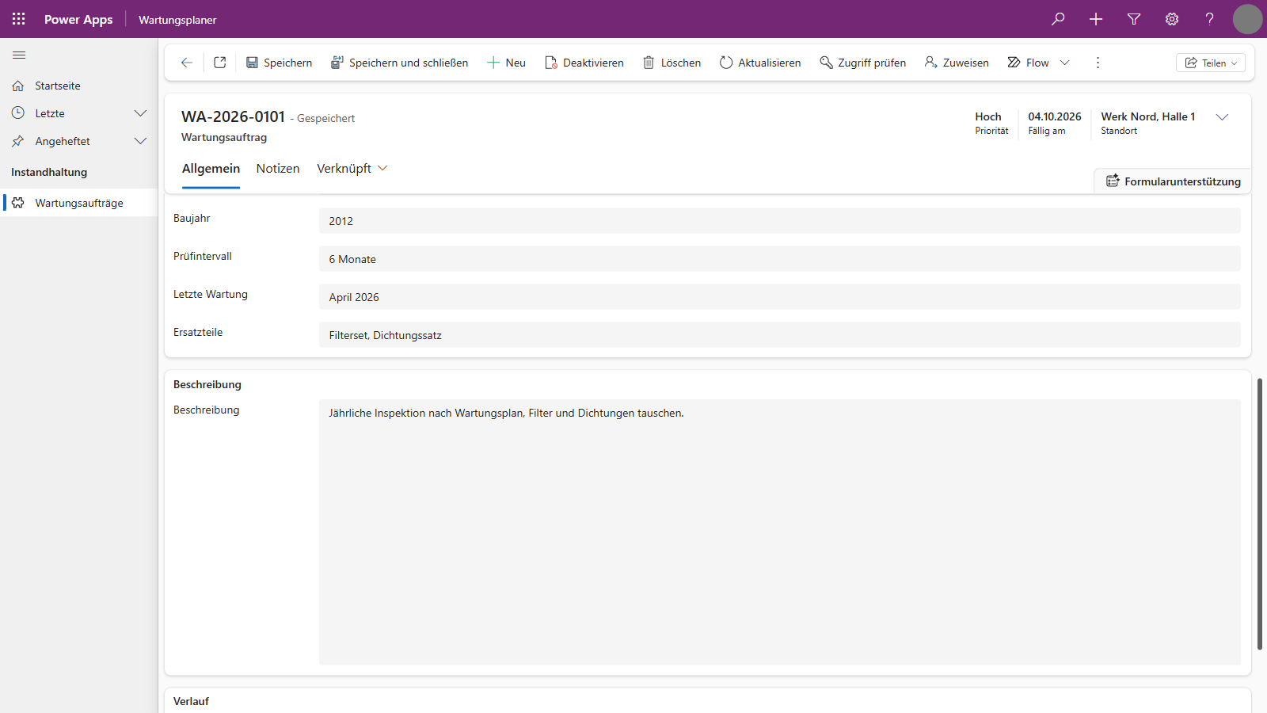
Task: Open the settings gear
Action: coord(1172,19)
